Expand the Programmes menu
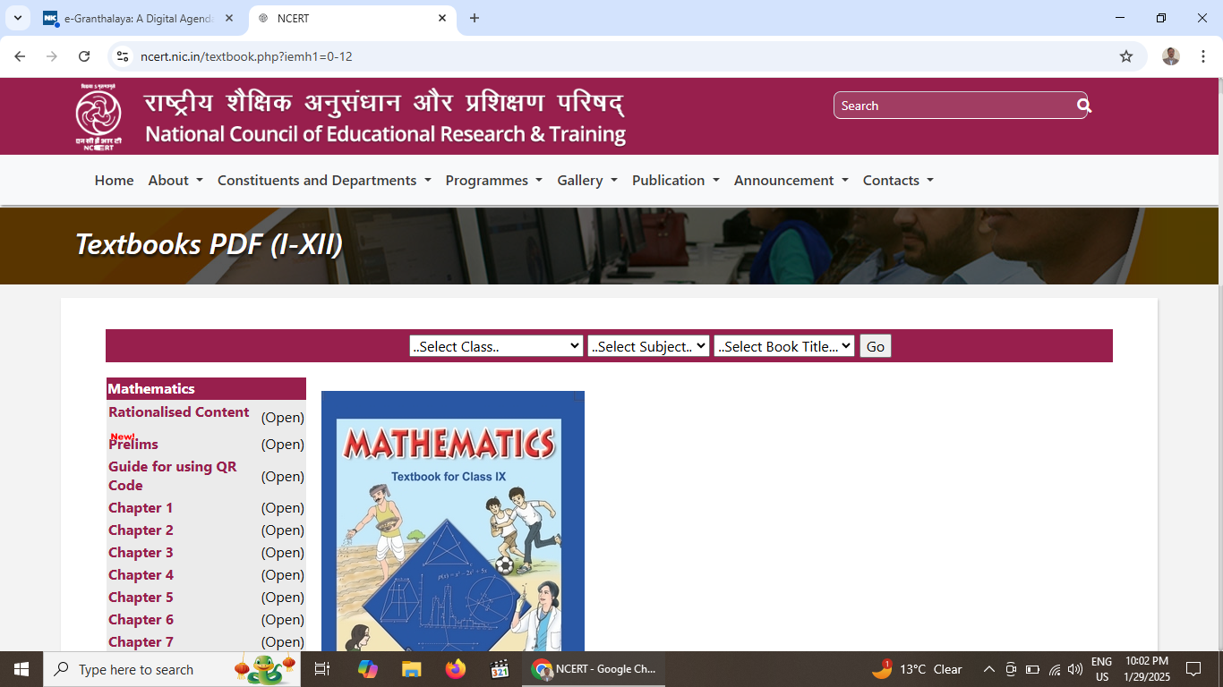 [x=494, y=180]
